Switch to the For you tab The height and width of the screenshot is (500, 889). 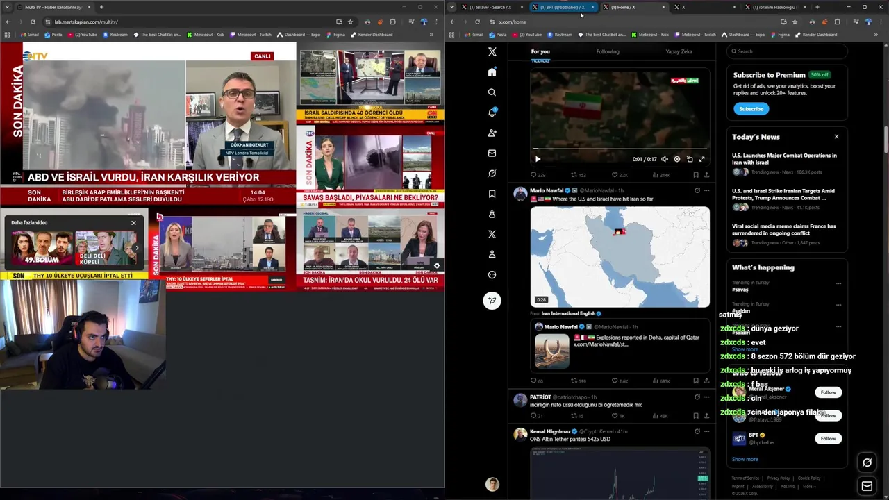point(540,51)
